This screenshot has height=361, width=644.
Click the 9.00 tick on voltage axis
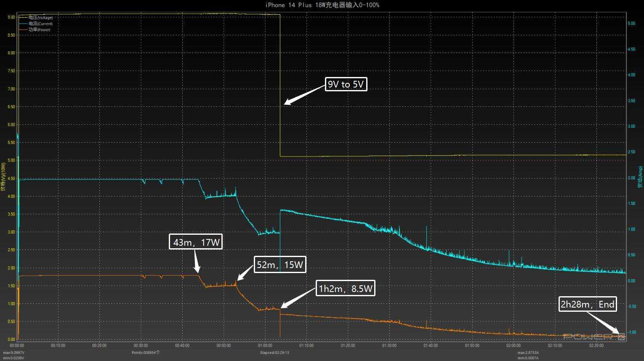point(11,17)
